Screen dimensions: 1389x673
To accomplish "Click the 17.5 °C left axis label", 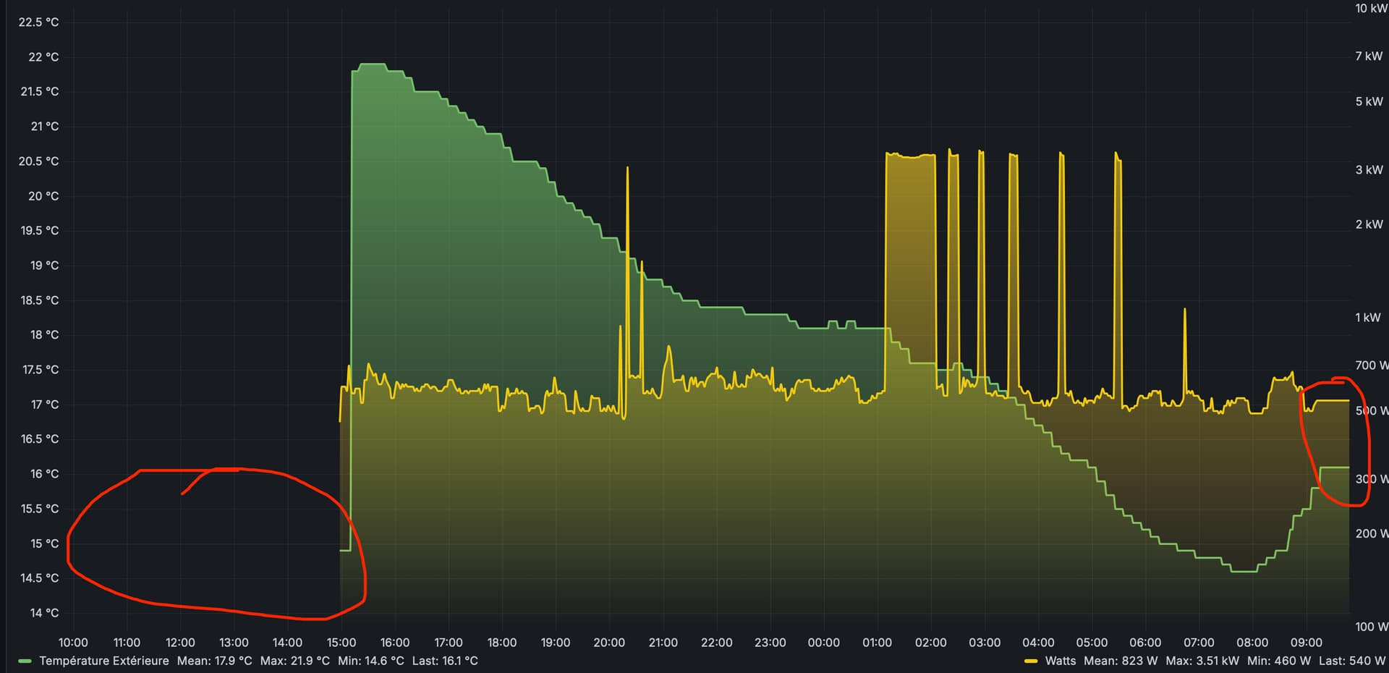I will coord(41,370).
